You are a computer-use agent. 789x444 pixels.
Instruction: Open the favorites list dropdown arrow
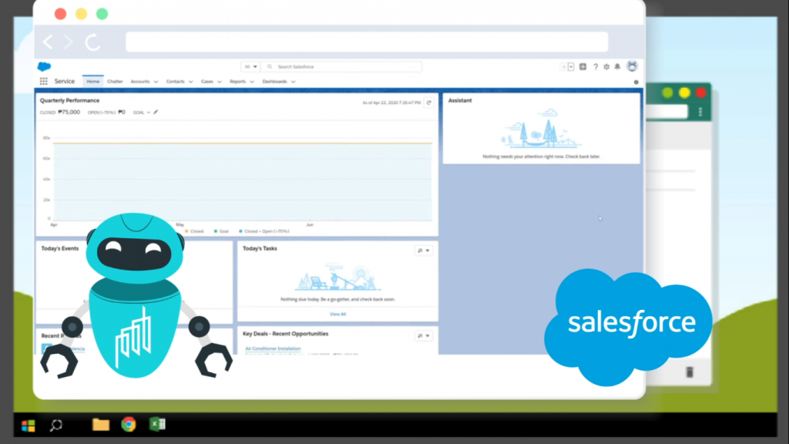click(571, 66)
